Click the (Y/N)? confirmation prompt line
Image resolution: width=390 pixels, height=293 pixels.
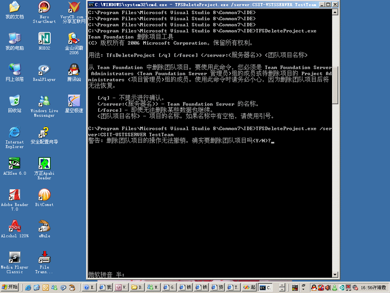[x=181, y=141]
